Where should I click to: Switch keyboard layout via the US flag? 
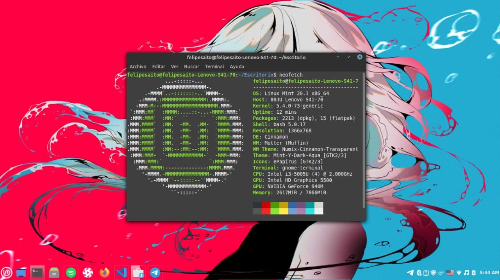(450, 273)
